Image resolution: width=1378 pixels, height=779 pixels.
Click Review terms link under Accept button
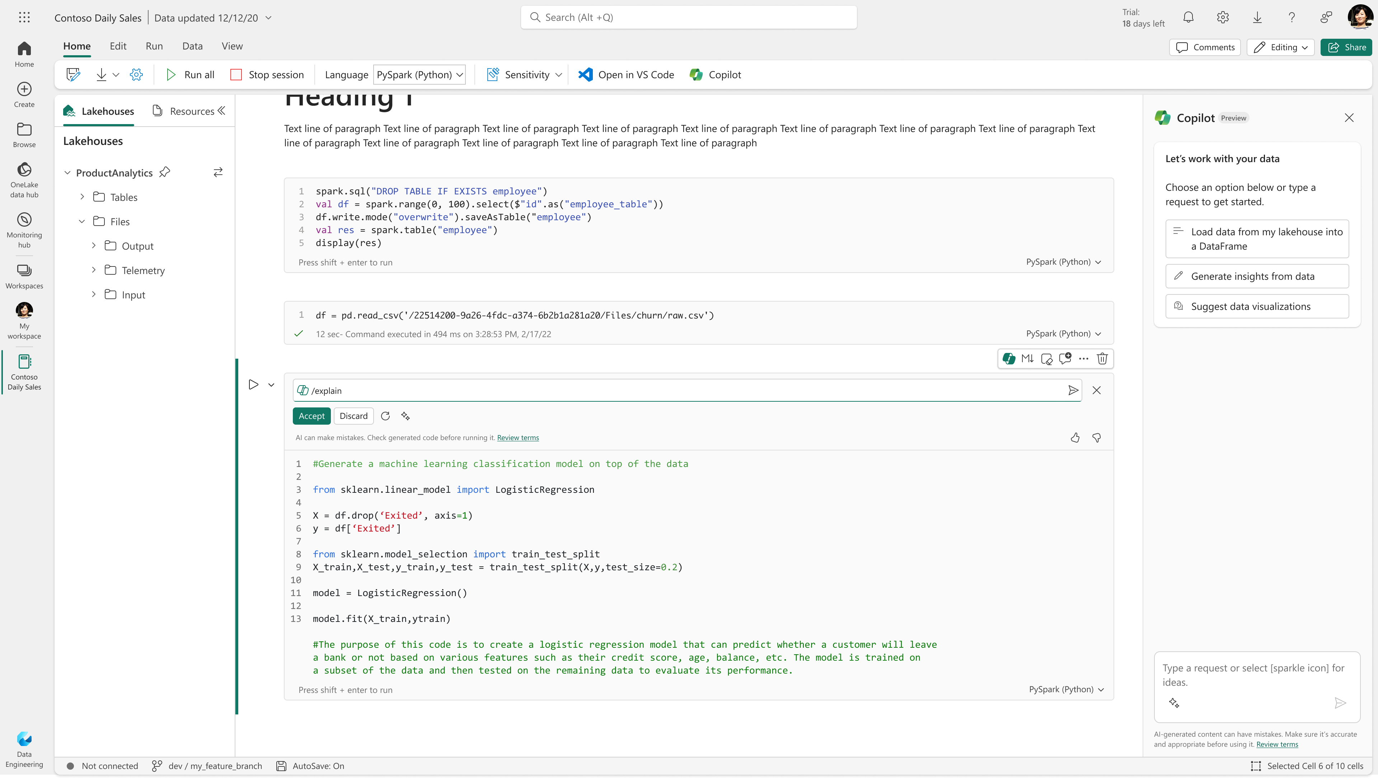pos(517,438)
